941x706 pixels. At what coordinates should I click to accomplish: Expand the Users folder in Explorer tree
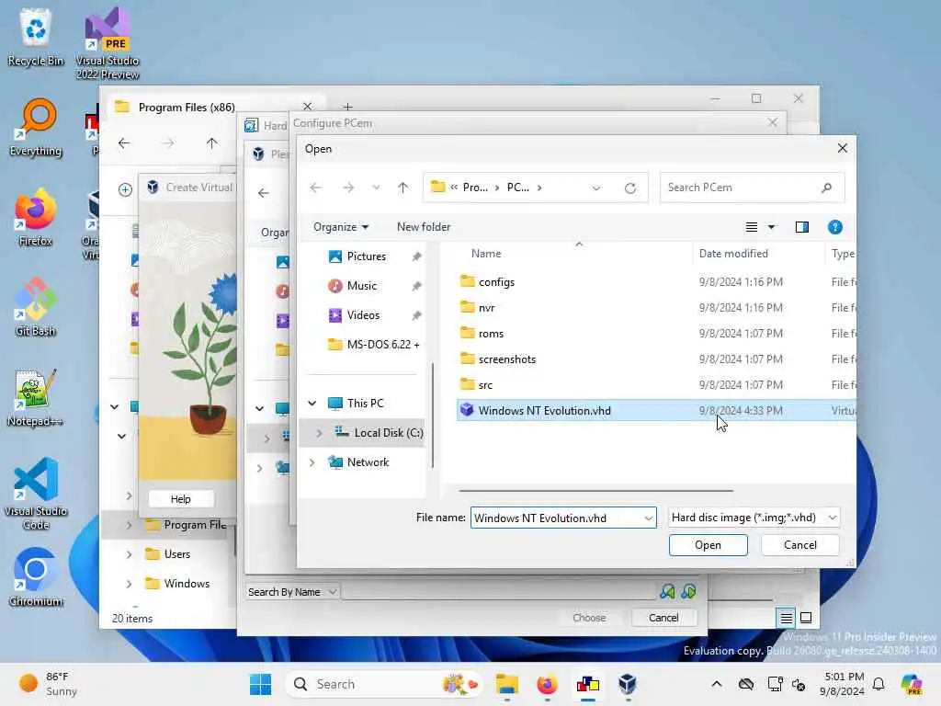coord(129,554)
